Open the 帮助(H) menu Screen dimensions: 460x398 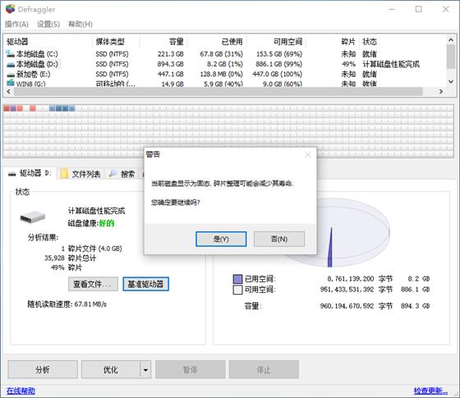pos(80,24)
